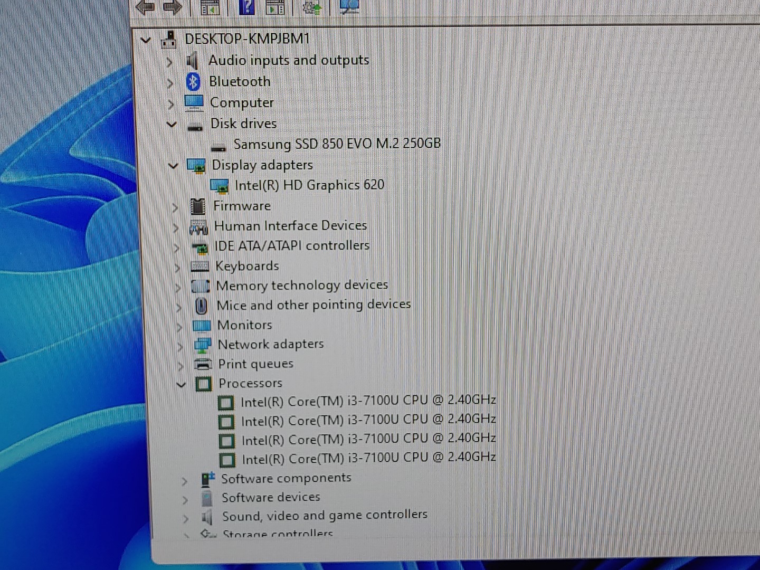Click the Scan for hardware changes icon

point(349,6)
